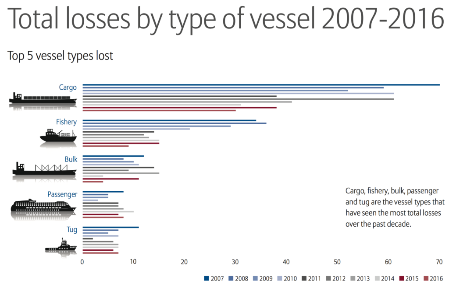Screen dimensions: 449x284
Task: Click the fishery boat silhouette icon
Action: [x=58, y=136]
